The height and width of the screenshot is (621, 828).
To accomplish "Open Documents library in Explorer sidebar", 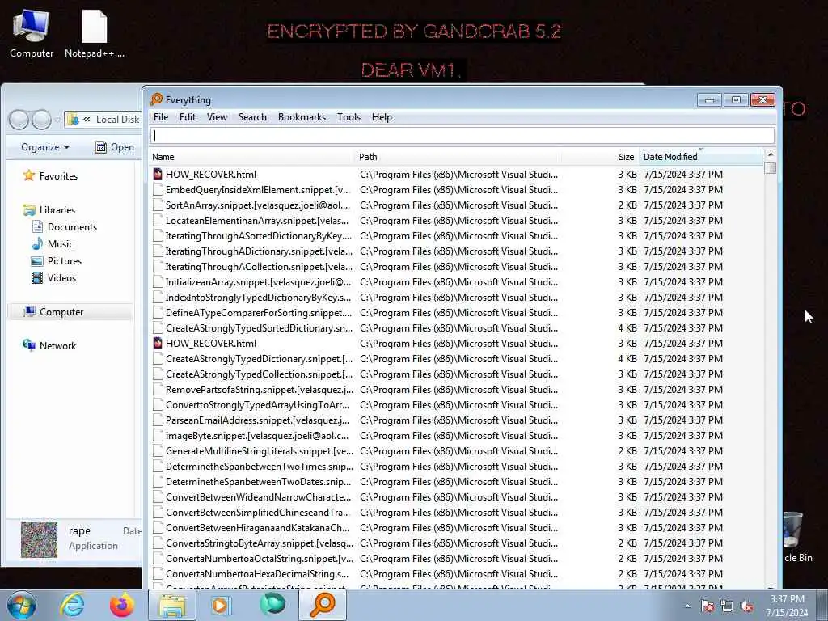I will pos(65,226).
